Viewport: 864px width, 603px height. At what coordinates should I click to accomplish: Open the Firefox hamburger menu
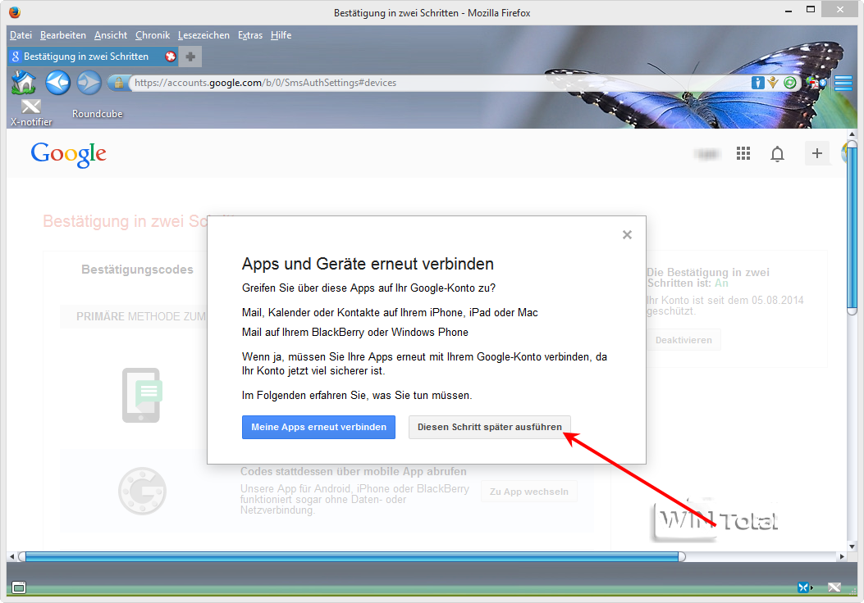click(843, 83)
